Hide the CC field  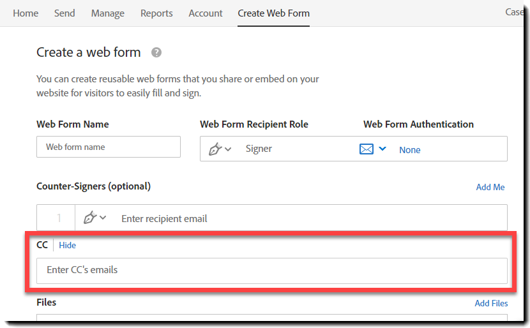[67, 245]
